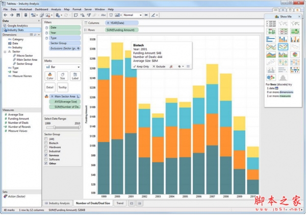Toggle mark labels with the Abc icon
Viewport: 306px width, 215px height.
(103, 15)
